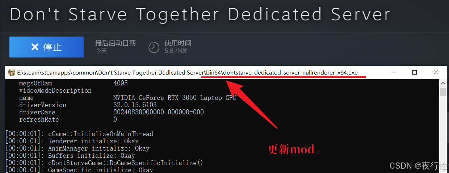
Task: Click the console window's app icon
Action: coord(12,72)
